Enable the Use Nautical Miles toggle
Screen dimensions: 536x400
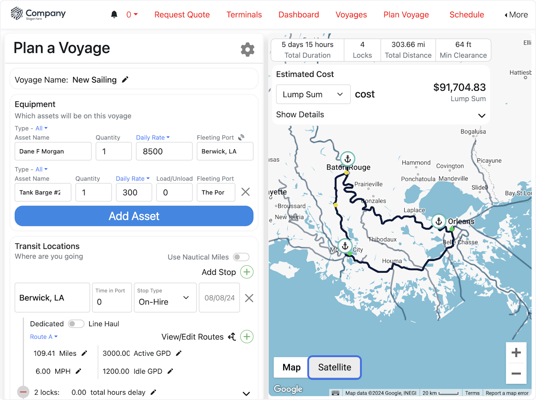(x=241, y=257)
